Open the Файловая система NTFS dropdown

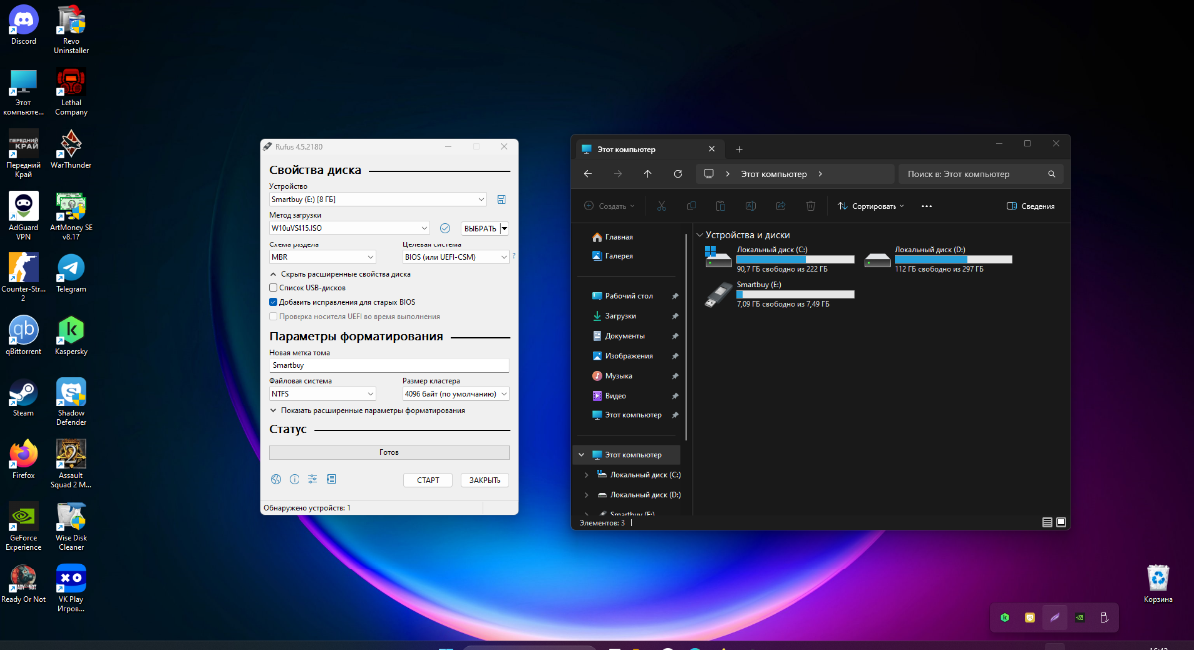[322, 394]
